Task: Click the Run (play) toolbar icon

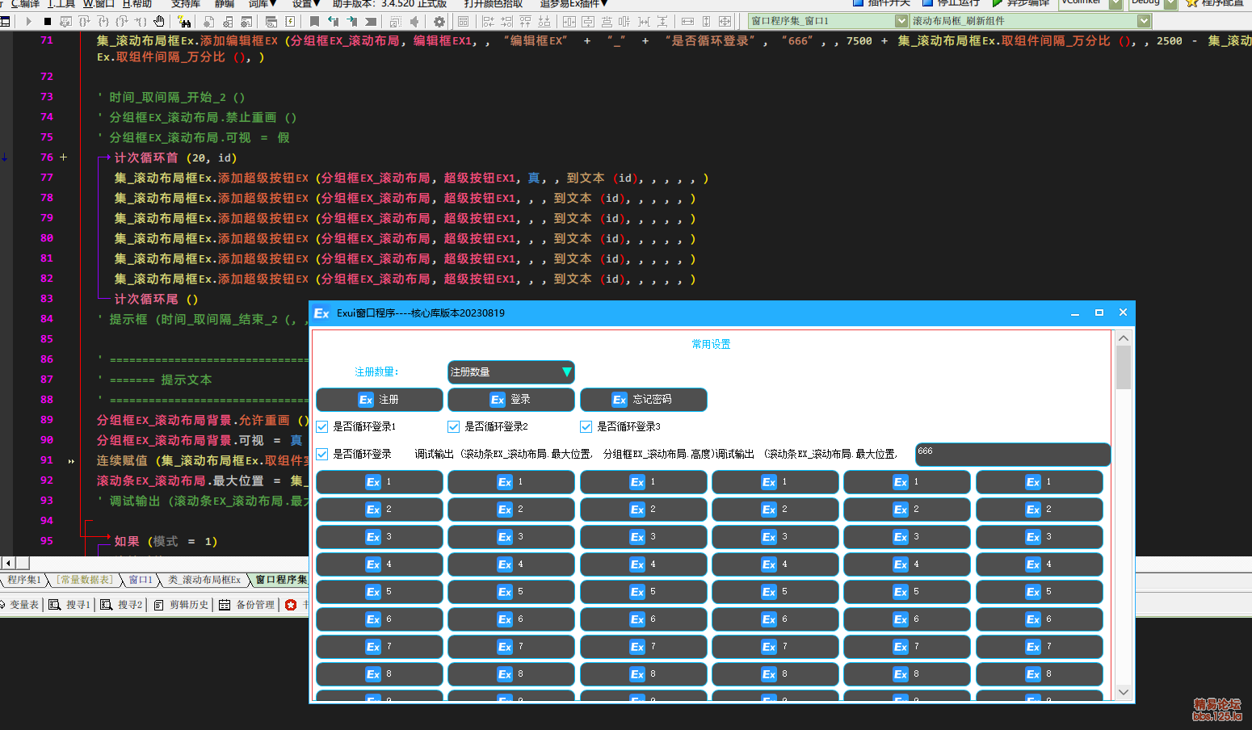Action: click(29, 22)
